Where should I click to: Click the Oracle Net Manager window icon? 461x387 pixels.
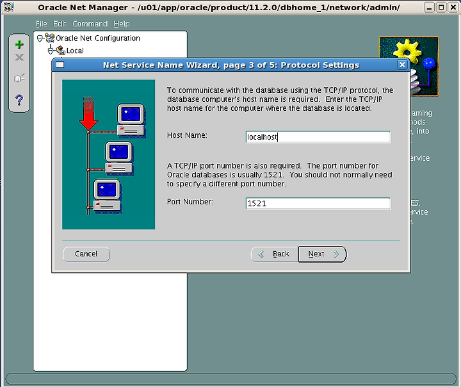pos(9,7)
